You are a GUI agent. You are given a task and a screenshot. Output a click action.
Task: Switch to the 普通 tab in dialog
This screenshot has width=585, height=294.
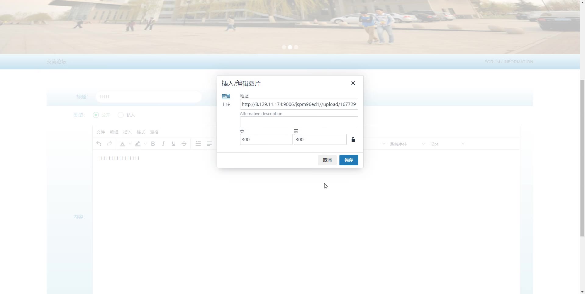[x=226, y=96]
